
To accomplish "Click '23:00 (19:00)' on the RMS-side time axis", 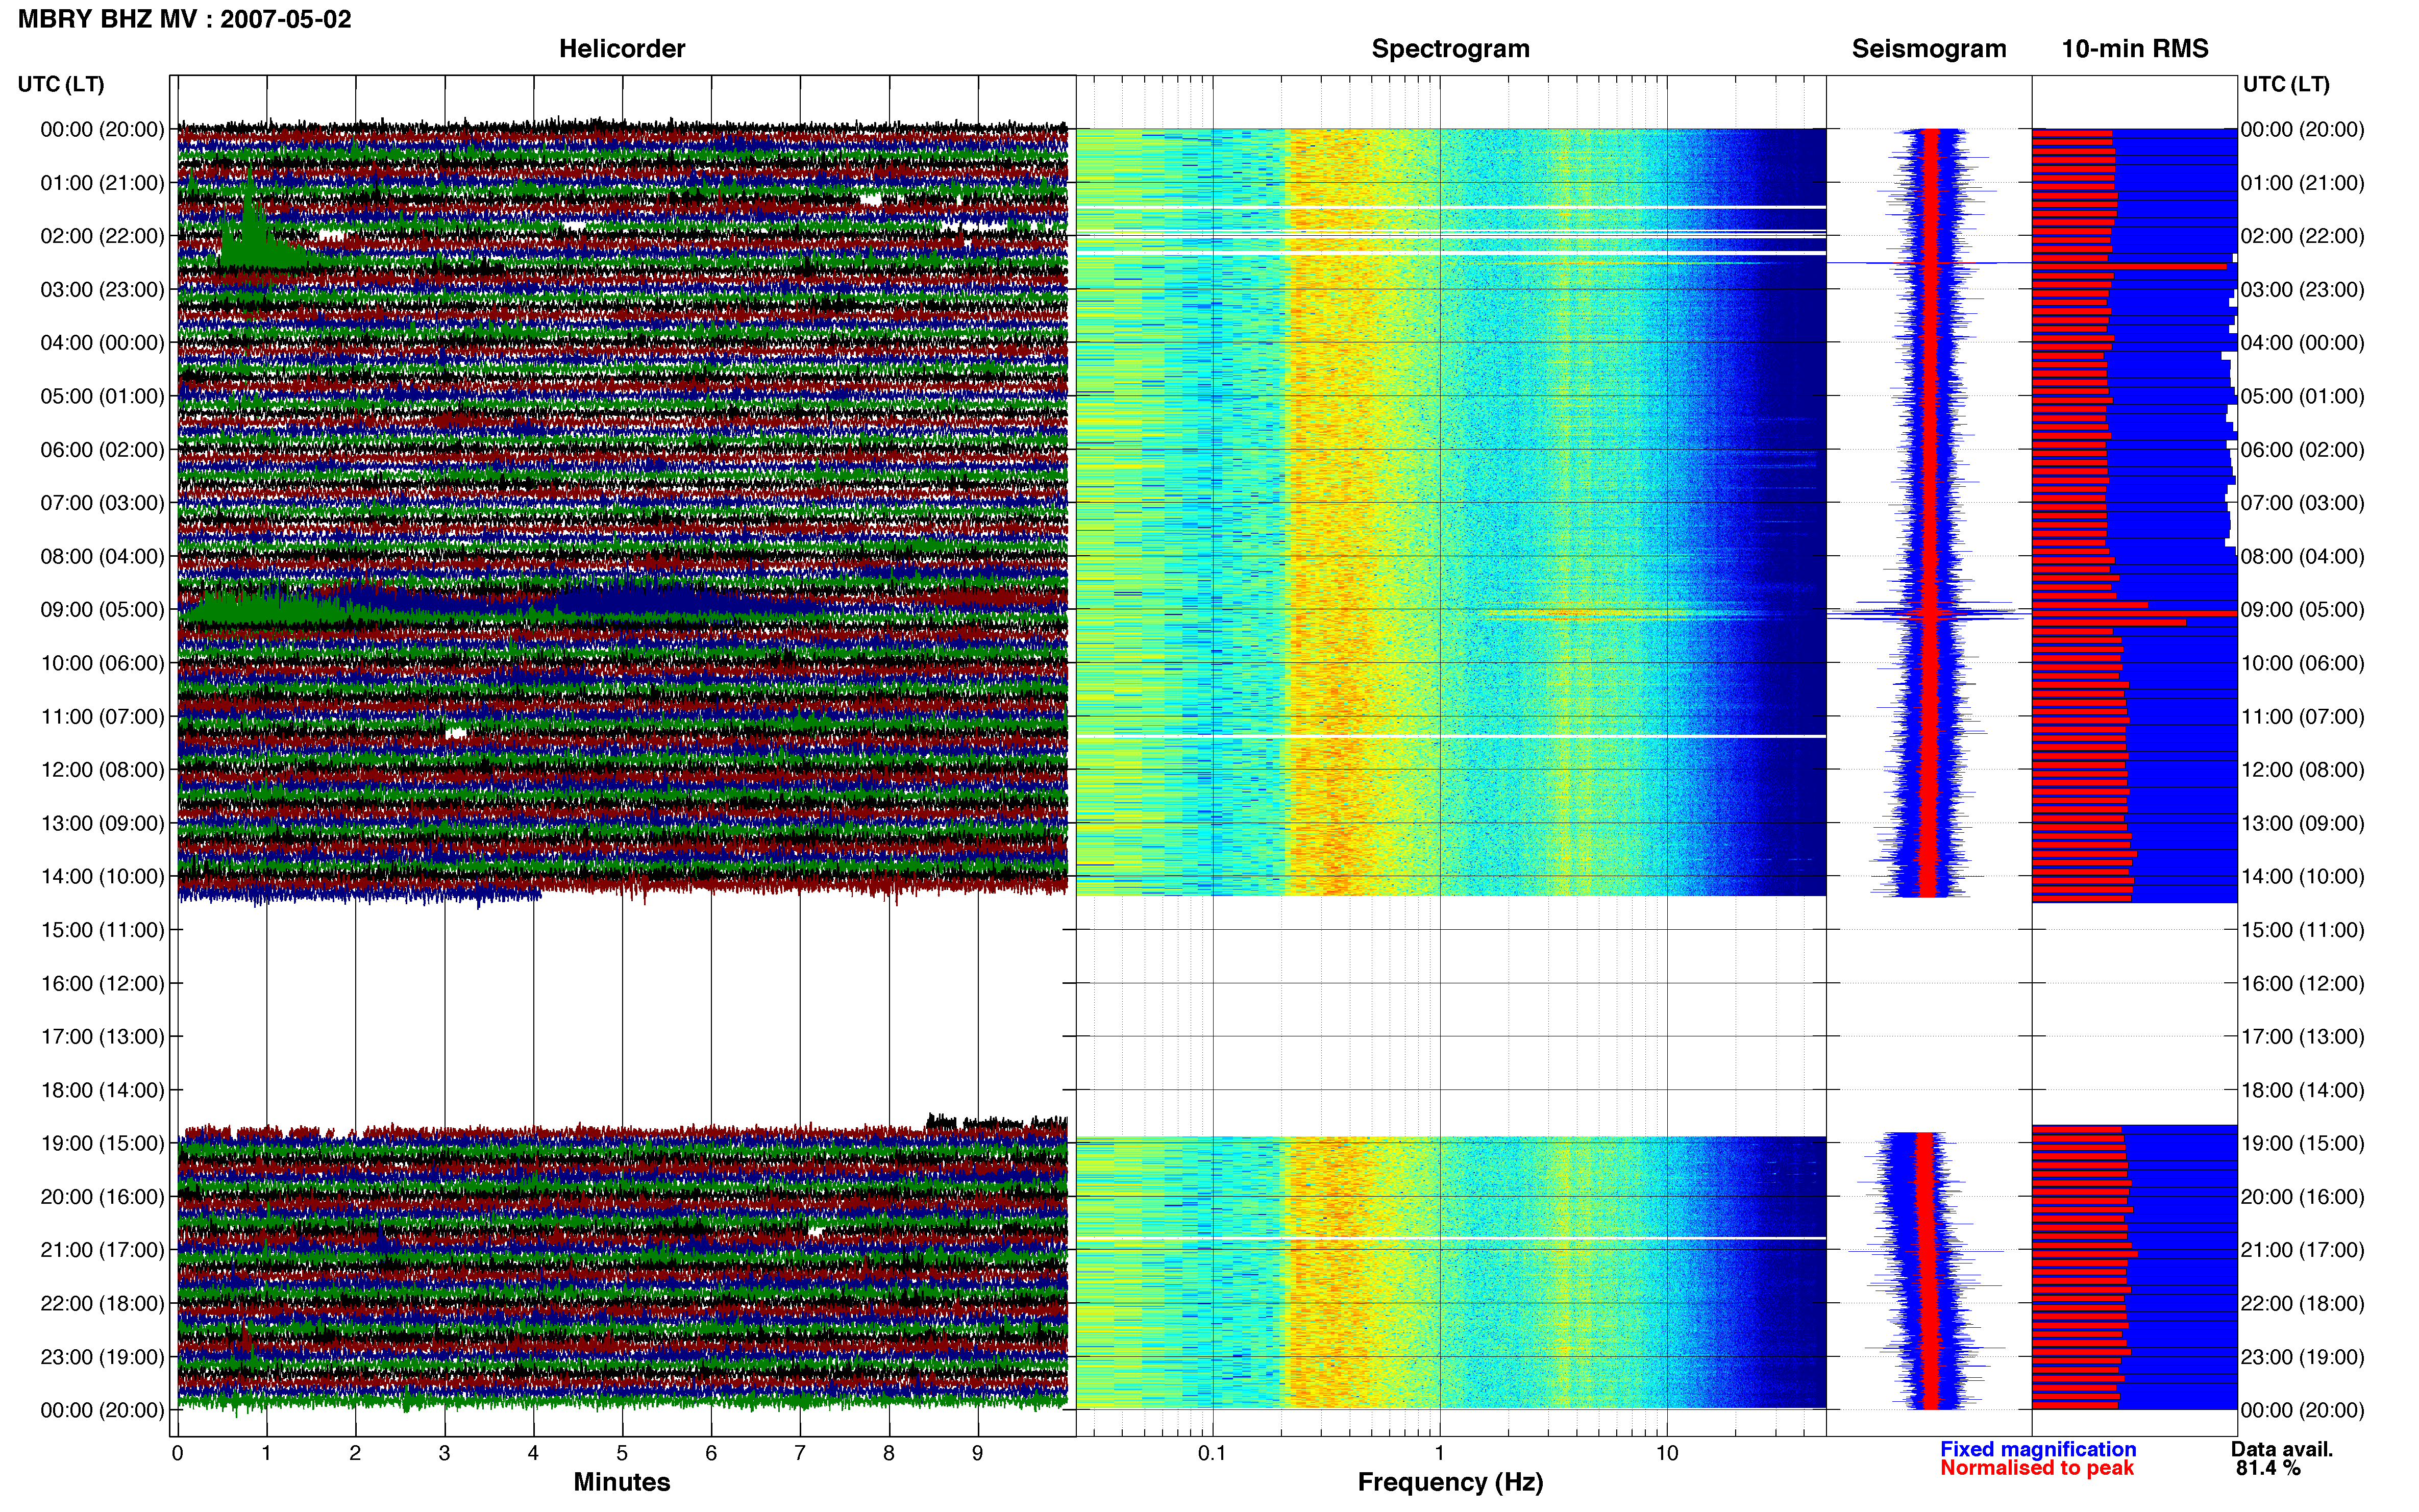I will click(x=2303, y=1357).
